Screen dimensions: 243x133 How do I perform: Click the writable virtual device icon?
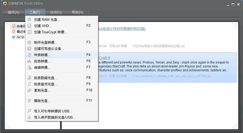click(29, 49)
